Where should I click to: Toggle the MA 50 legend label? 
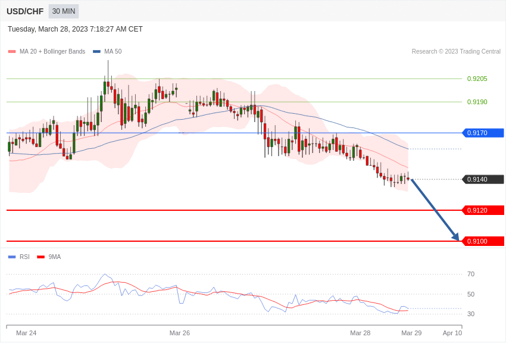113,52
